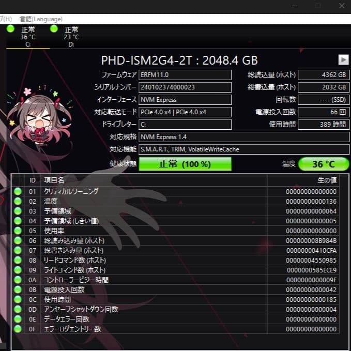The width and height of the screenshot is (351, 351).
Task: Click the disk title PHD-ISM2G4-2T : 2048.4 GB
Action: tap(179, 60)
